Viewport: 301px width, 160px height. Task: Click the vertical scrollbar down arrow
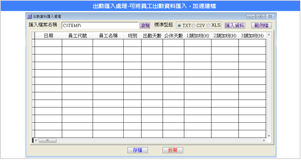pos(269,136)
